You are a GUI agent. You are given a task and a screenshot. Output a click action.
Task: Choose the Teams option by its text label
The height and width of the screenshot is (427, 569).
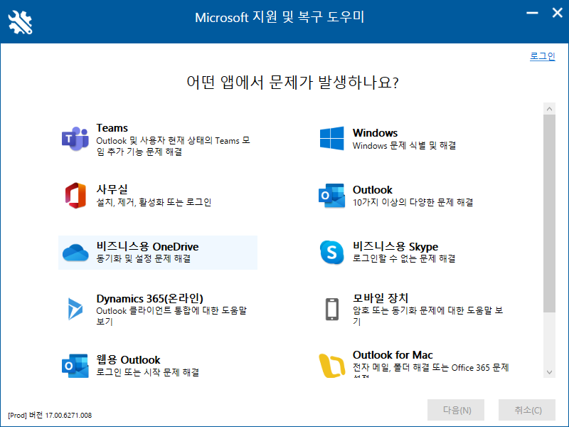pos(111,127)
